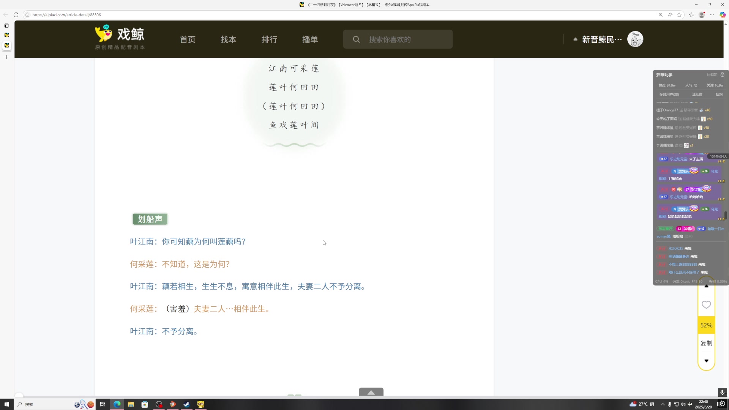This screenshot has height=410, width=729.
Task: Go to the 首页 nav item
Action: 188,39
